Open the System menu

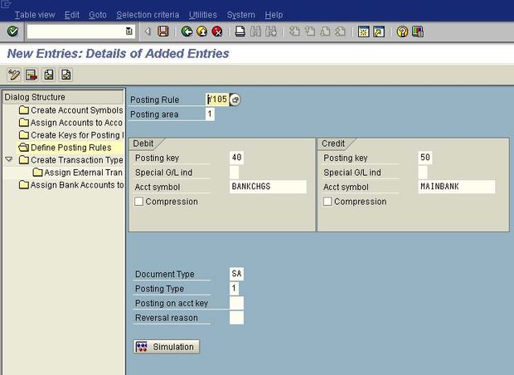tap(241, 15)
